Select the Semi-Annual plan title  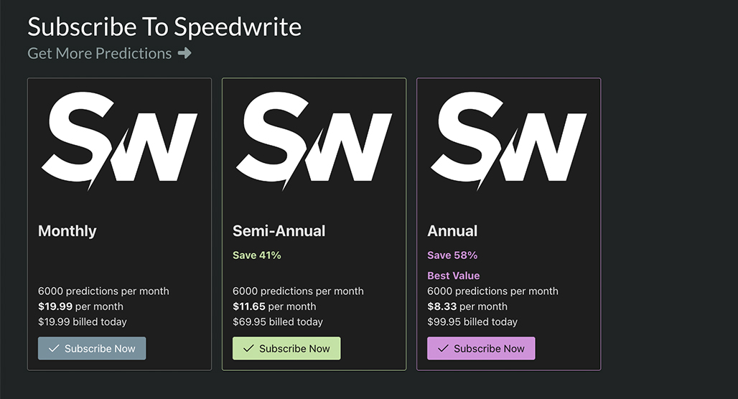[x=279, y=231]
